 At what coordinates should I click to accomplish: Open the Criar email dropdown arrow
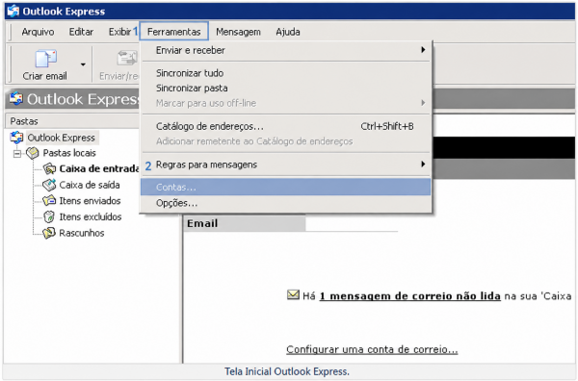tap(83, 64)
